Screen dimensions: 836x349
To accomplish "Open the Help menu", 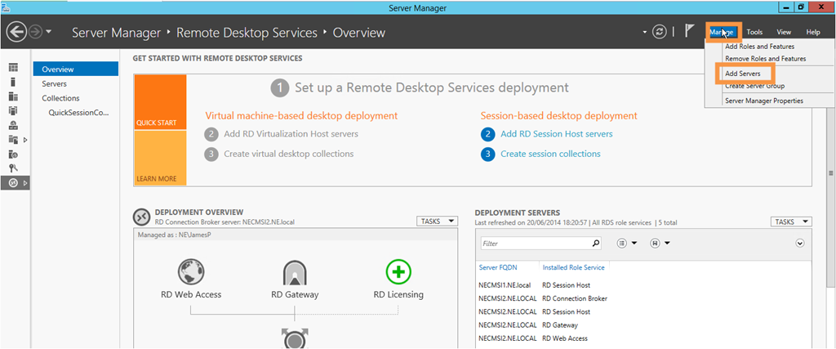I will click(813, 32).
